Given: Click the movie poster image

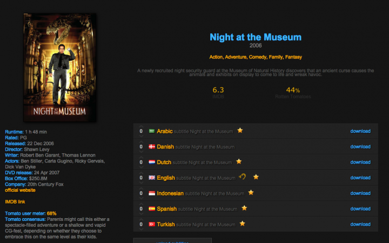Looking at the screenshot, I should coord(59,67).
